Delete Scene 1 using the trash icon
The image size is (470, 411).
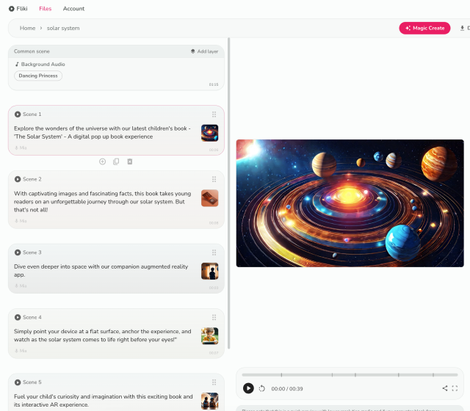130,161
